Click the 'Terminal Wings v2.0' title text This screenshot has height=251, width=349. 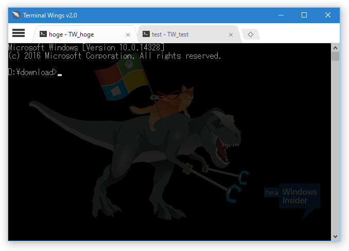pyautogui.click(x=50, y=15)
